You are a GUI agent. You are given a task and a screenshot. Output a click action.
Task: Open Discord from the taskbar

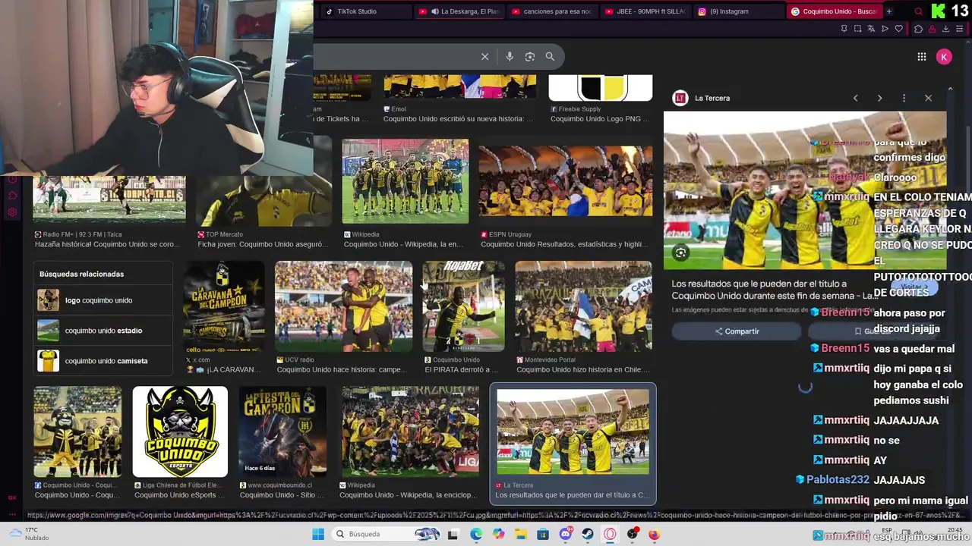[565, 534]
